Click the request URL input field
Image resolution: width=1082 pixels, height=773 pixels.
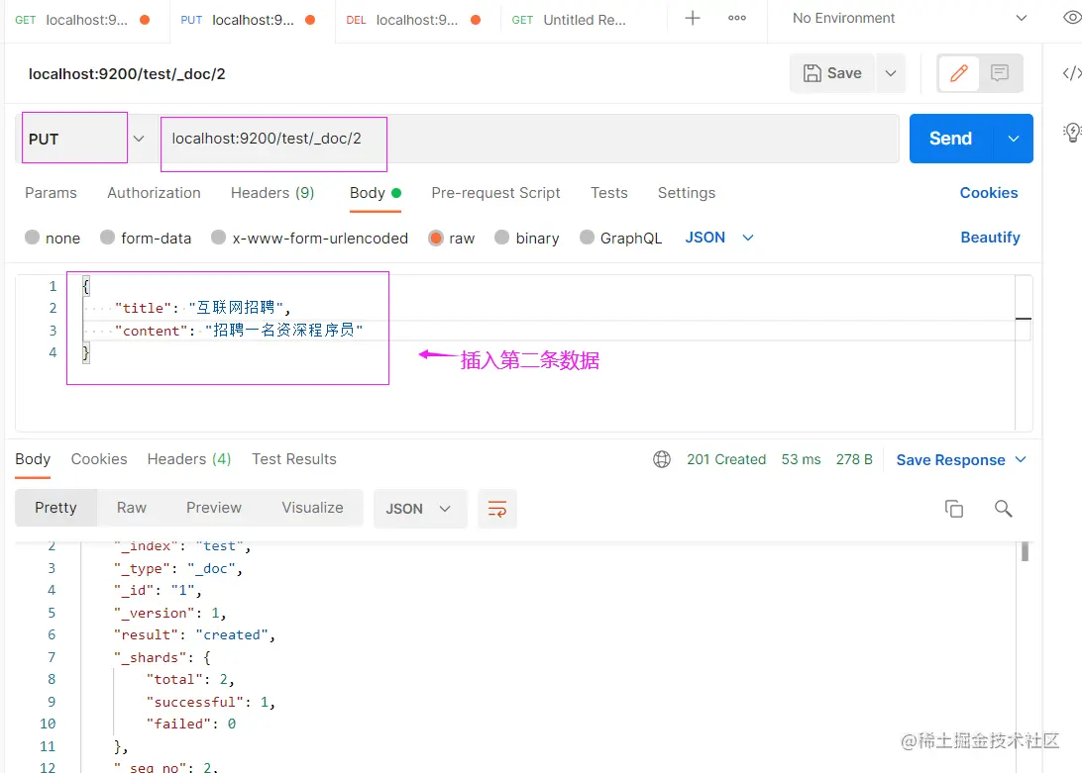click(528, 139)
